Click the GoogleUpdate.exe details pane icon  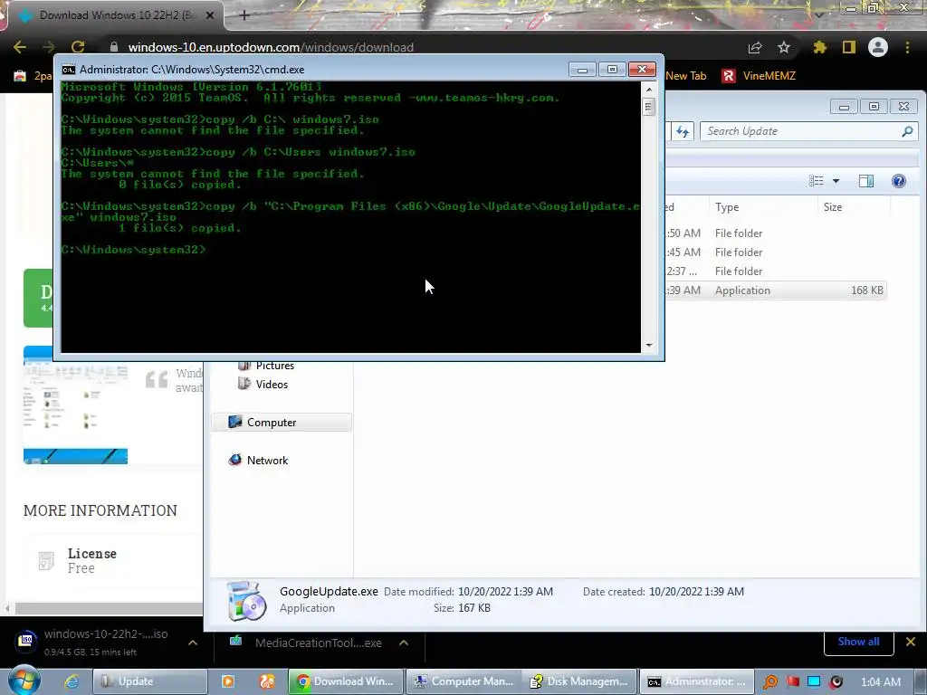(246, 601)
